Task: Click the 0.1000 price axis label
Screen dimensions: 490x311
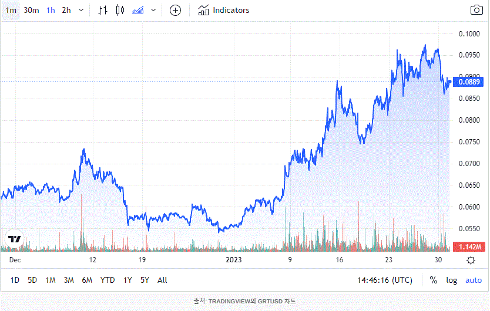Action: tap(469, 33)
